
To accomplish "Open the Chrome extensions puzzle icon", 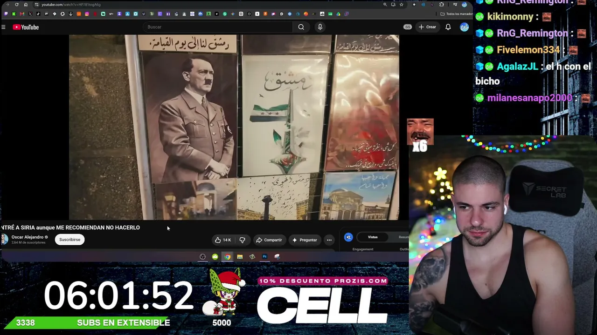I will coord(442,5).
